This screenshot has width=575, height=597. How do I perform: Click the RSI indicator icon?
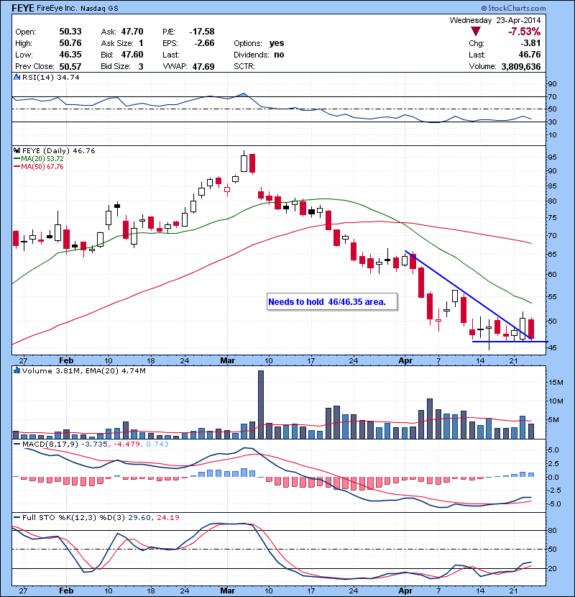pos(17,77)
